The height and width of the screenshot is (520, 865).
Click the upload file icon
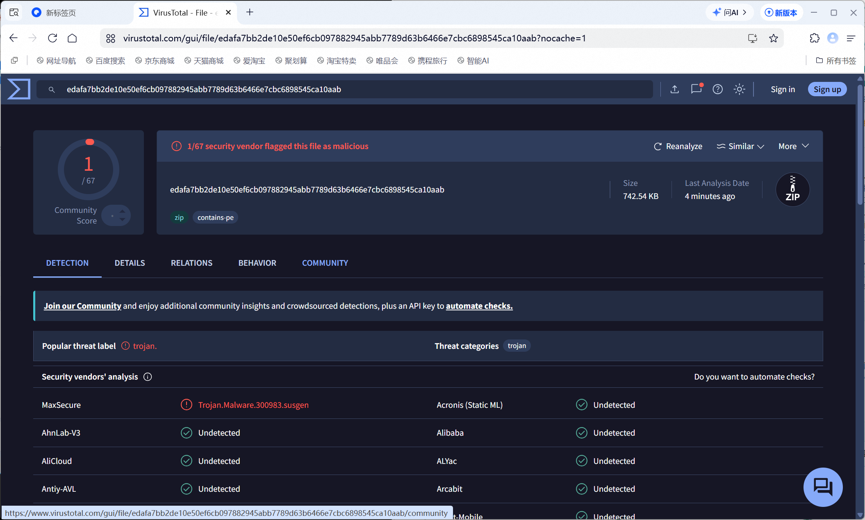point(674,89)
